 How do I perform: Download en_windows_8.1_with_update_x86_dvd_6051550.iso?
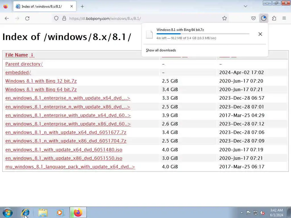[64, 158]
